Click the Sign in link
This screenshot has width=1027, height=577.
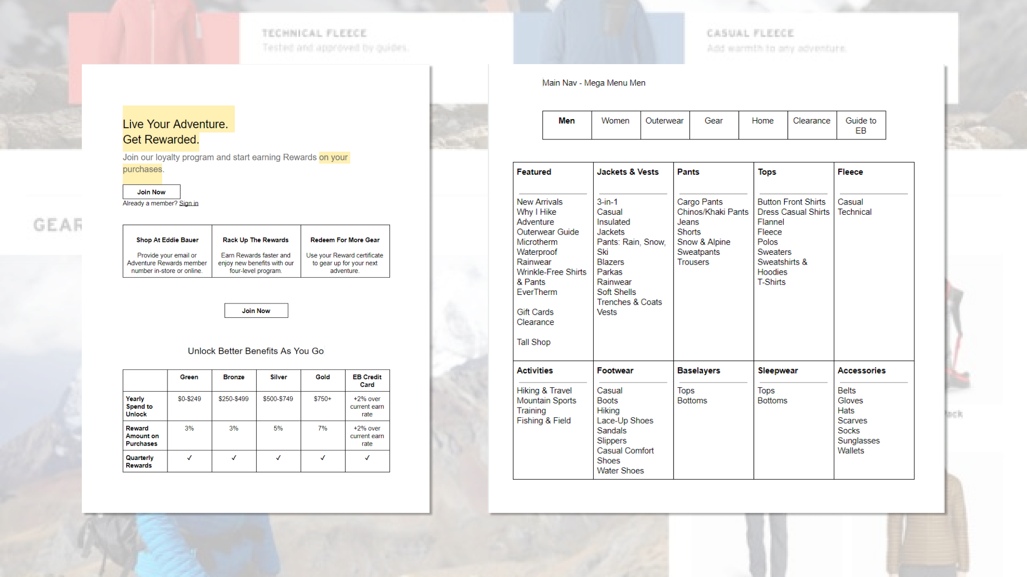[x=188, y=203]
